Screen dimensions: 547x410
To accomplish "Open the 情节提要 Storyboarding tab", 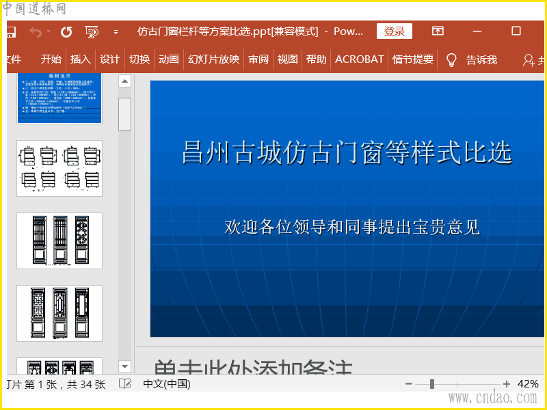I will point(413,59).
